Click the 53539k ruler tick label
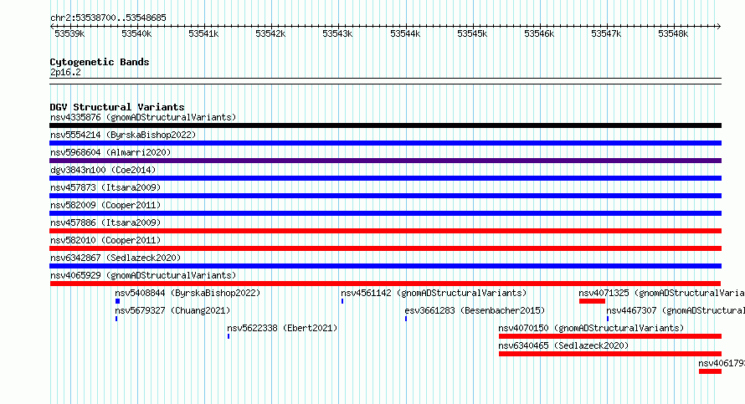 [69, 33]
